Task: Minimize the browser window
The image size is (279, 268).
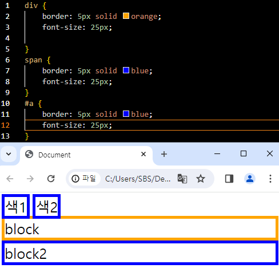Action: click(x=217, y=153)
